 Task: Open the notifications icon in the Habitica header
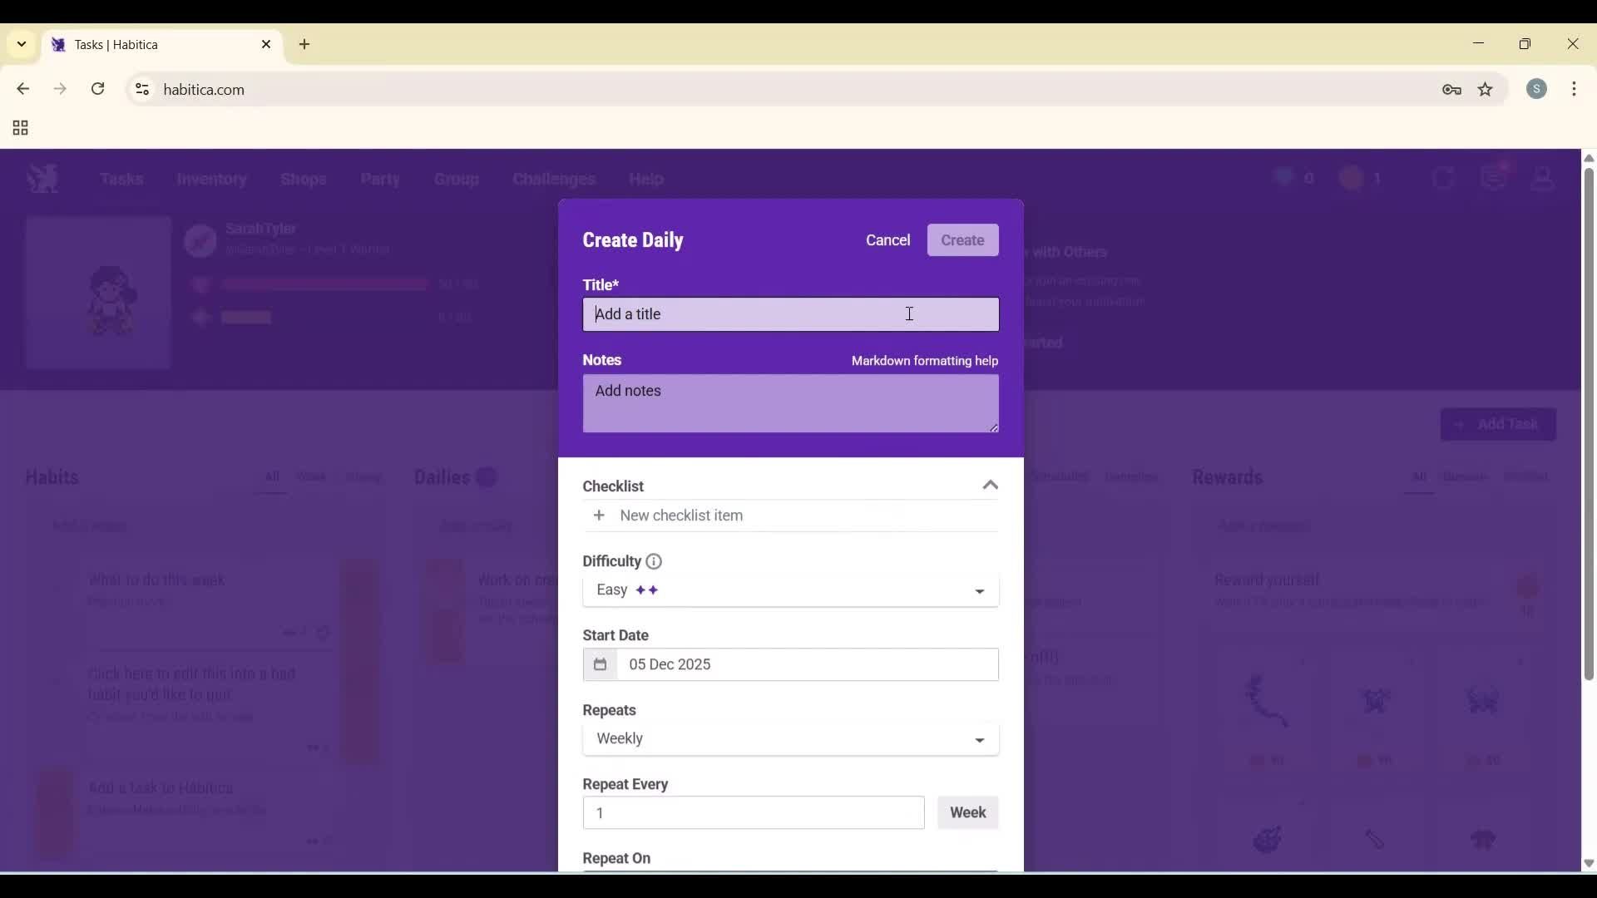[1495, 177]
